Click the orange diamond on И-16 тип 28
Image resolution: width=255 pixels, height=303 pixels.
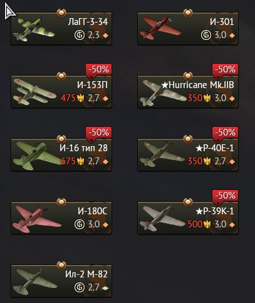tap(105, 162)
